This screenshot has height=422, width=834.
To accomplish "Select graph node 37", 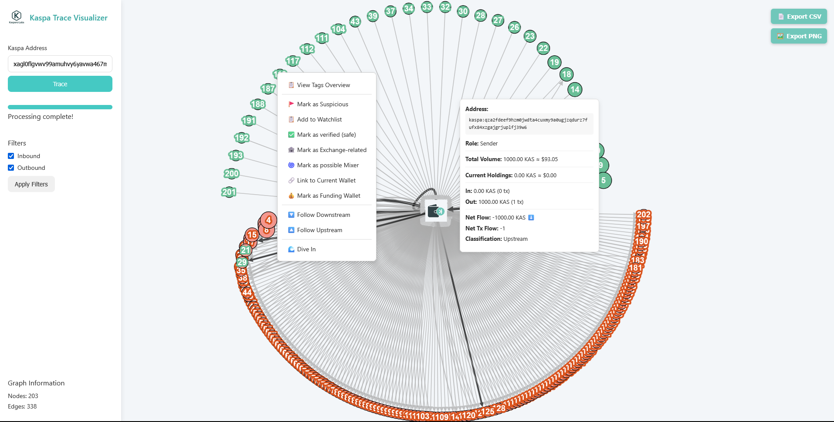I will point(390,11).
